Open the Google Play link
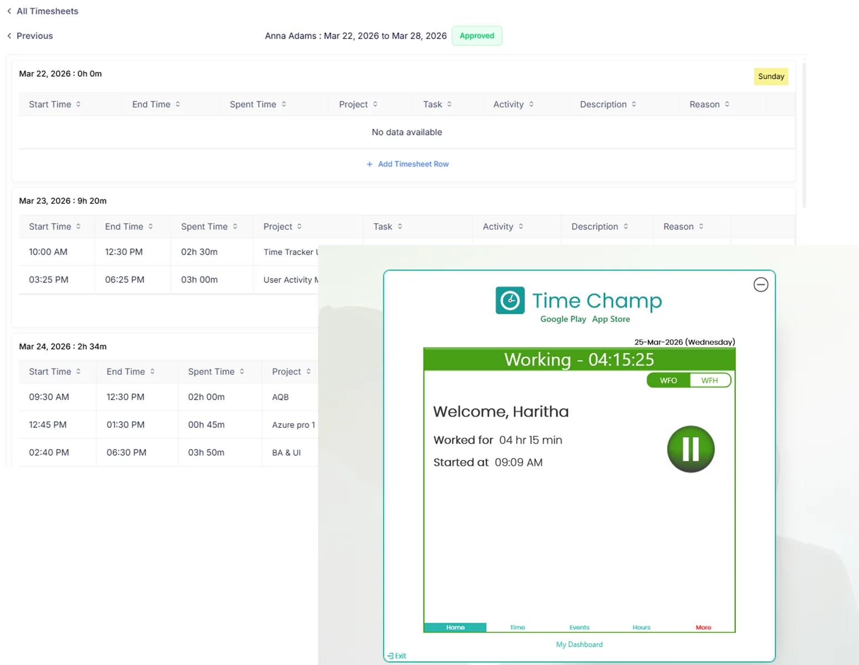Screen dimensions: 859x665 pyautogui.click(x=563, y=319)
